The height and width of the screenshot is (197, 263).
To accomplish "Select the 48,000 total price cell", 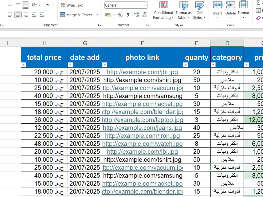I will point(44,144).
